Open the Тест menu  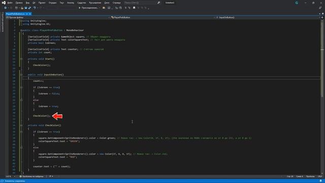62,3
